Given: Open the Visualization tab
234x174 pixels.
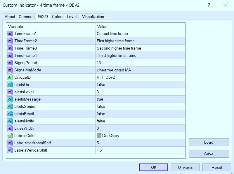Looking at the screenshot, I should 93,17.
